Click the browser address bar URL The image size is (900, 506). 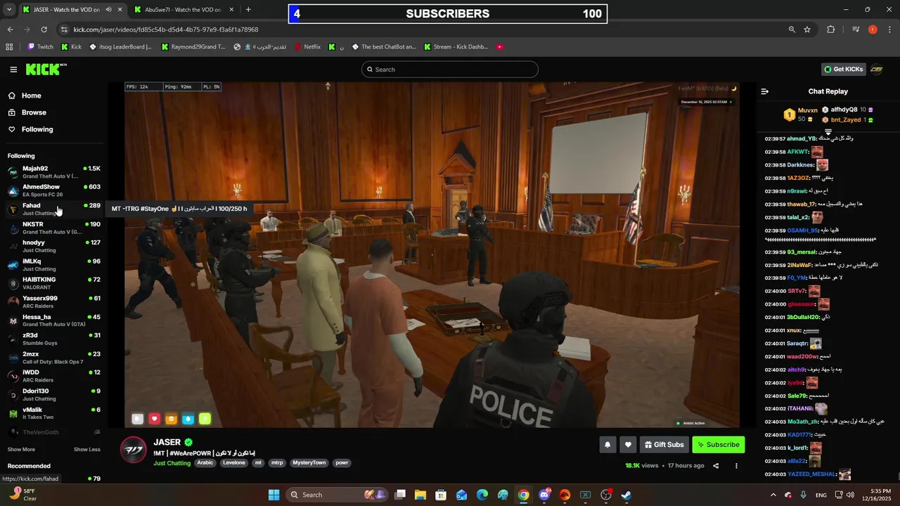166,30
